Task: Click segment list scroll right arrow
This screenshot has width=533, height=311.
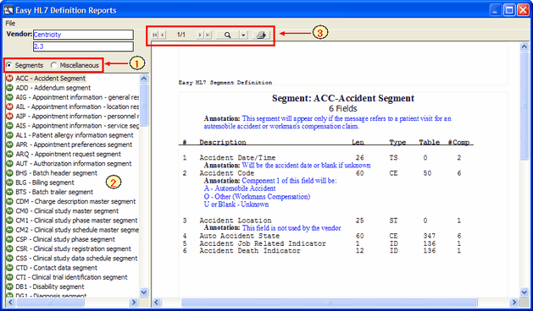Action: tap(134, 303)
